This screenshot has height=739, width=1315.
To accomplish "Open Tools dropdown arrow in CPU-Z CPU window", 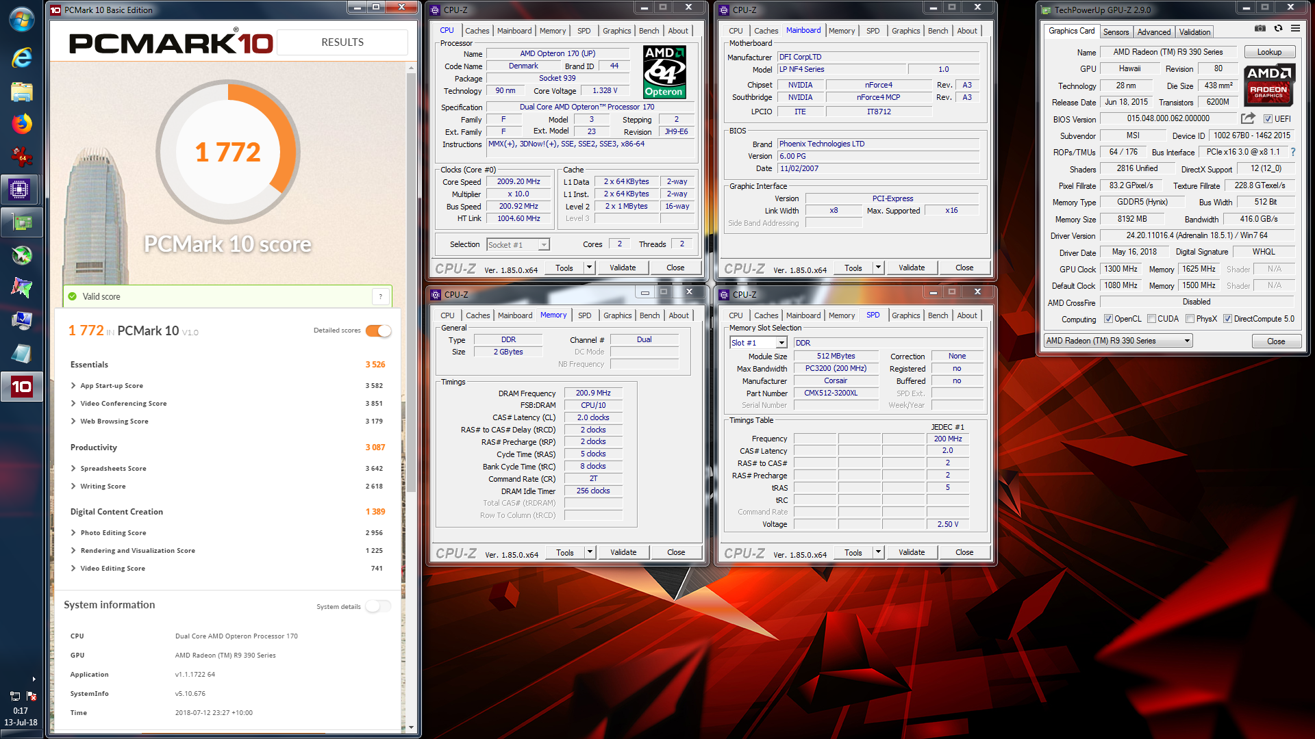I will tap(589, 268).
